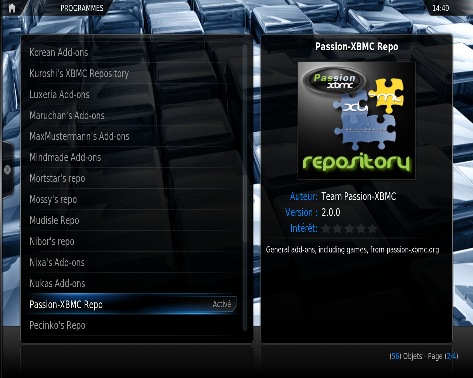
Task: Click the passion-xbmc.org description text
Action: tap(353, 250)
